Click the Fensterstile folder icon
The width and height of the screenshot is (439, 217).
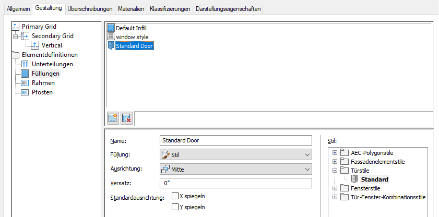345,188
